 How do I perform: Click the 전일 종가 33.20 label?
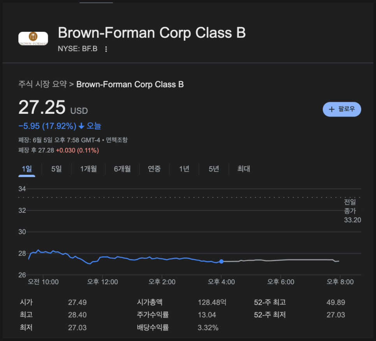(x=352, y=211)
